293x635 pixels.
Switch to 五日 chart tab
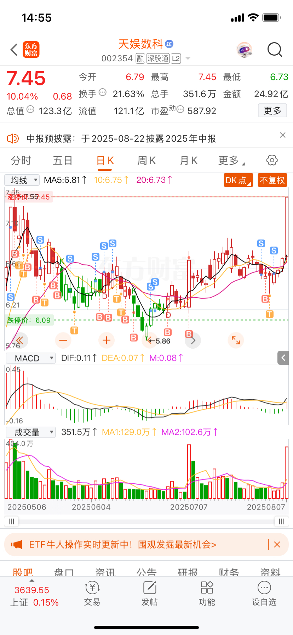pyautogui.click(x=63, y=161)
